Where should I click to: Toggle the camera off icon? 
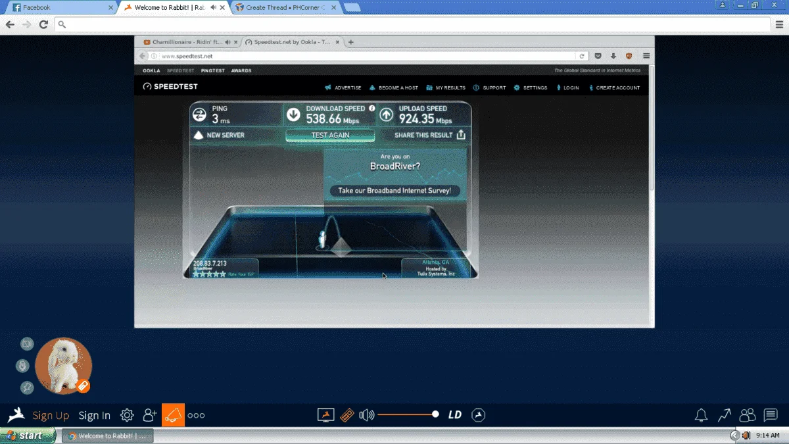click(x=27, y=343)
